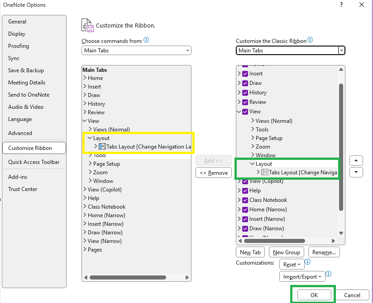The height and width of the screenshot is (303, 373).
Task: Click the OK button
Action: 314,295
